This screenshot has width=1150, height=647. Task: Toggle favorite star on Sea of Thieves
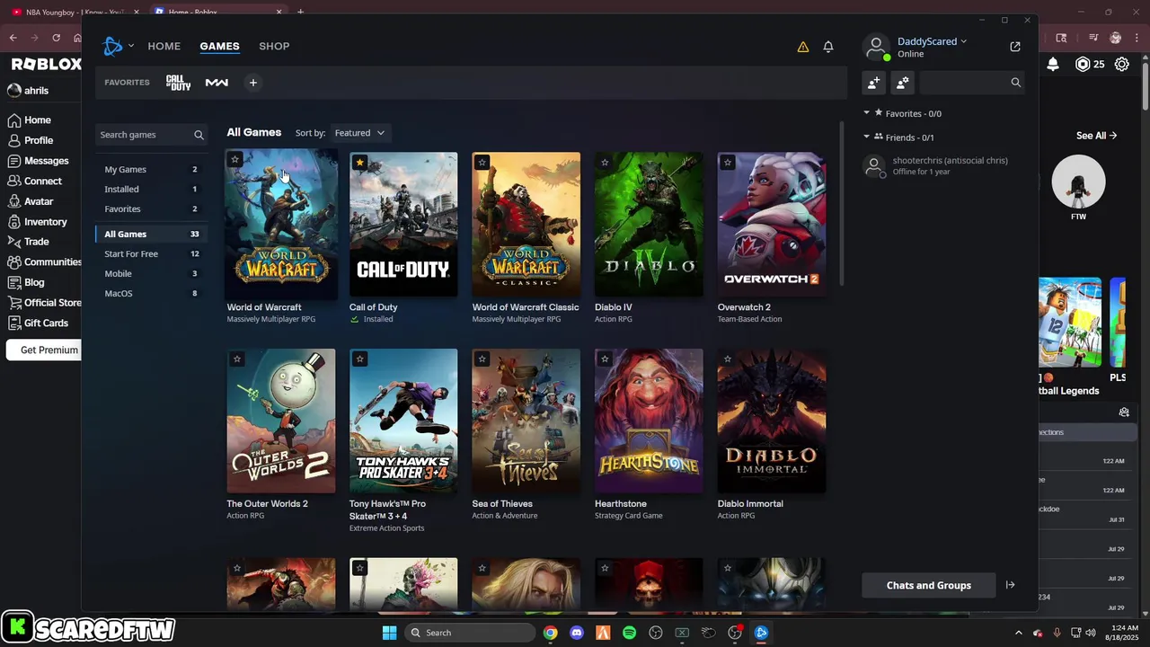[482, 359]
